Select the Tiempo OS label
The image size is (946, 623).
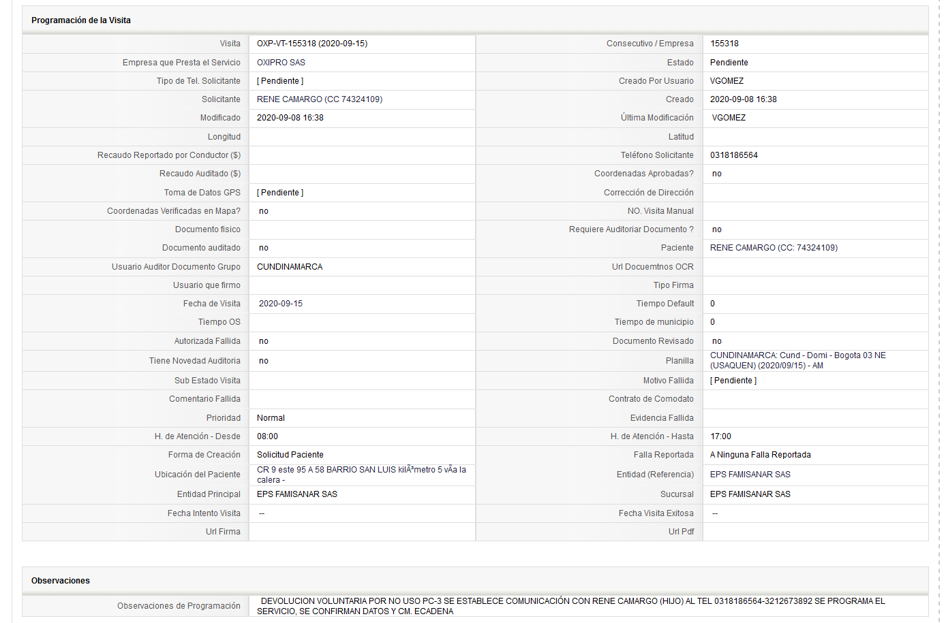219,322
